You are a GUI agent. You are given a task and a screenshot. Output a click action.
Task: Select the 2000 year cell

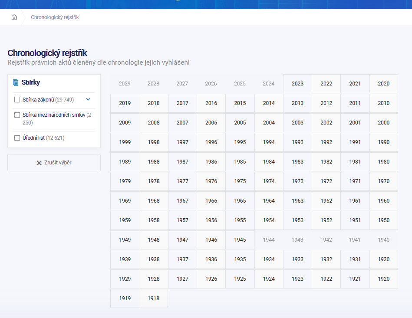tap(383, 123)
